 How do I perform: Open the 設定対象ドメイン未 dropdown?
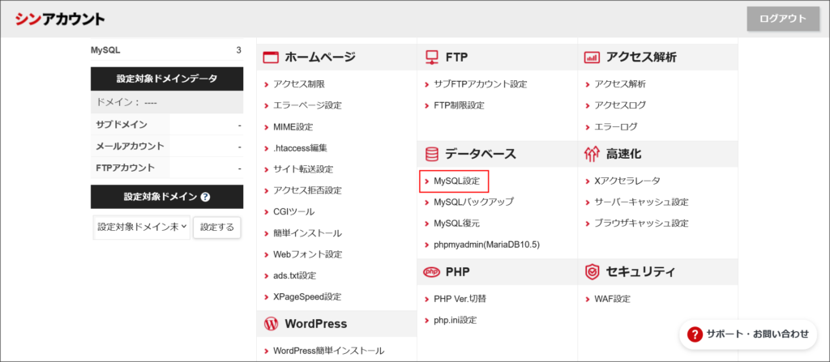pyautogui.click(x=142, y=227)
